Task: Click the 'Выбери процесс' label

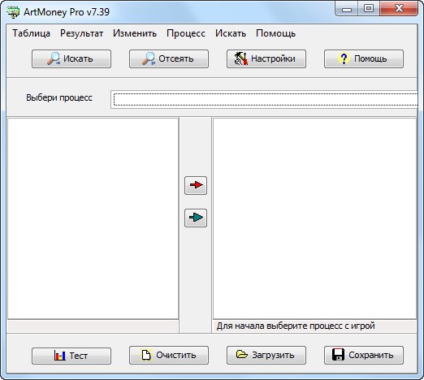Action: coord(59,97)
